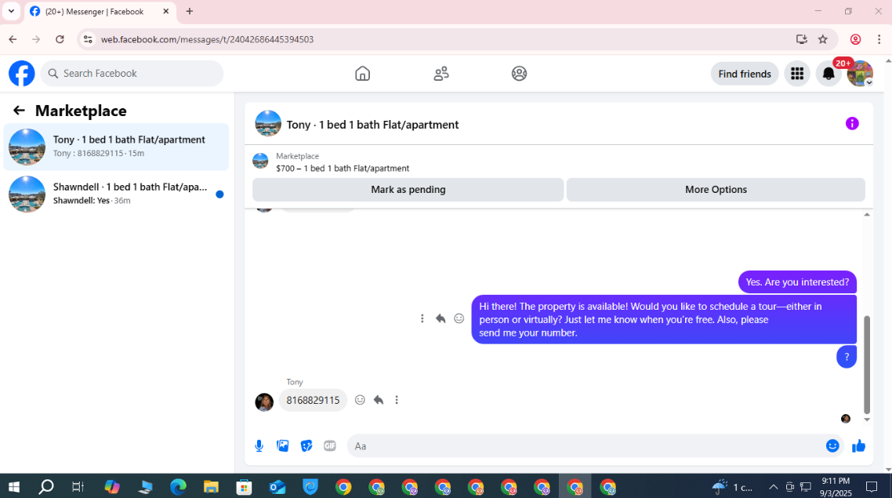The image size is (892, 498).
Task: Open More Options for the listing
Action: click(716, 190)
